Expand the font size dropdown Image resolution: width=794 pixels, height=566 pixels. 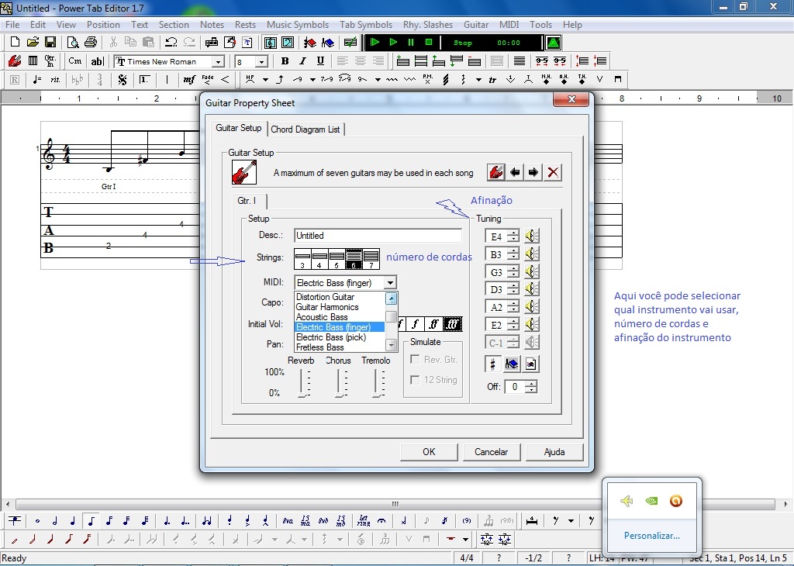[x=262, y=61]
